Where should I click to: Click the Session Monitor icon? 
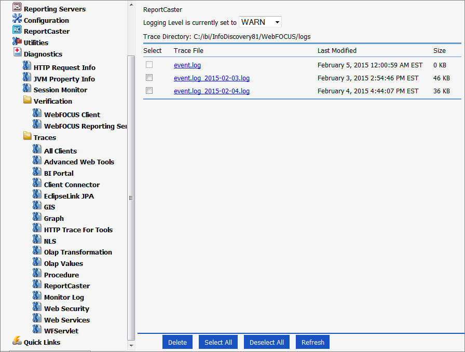click(26, 88)
